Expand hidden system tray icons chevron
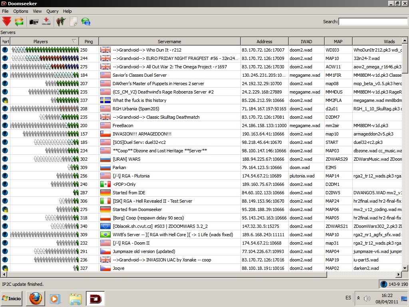This screenshot has height=307, width=409. (x=358, y=298)
